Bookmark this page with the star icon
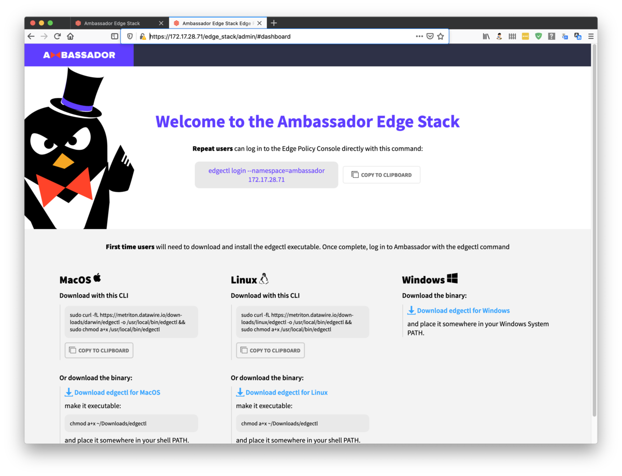 [x=441, y=37]
